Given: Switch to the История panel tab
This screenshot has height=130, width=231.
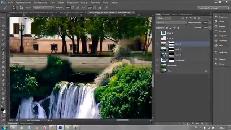Looking at the screenshot, I should [166, 14].
